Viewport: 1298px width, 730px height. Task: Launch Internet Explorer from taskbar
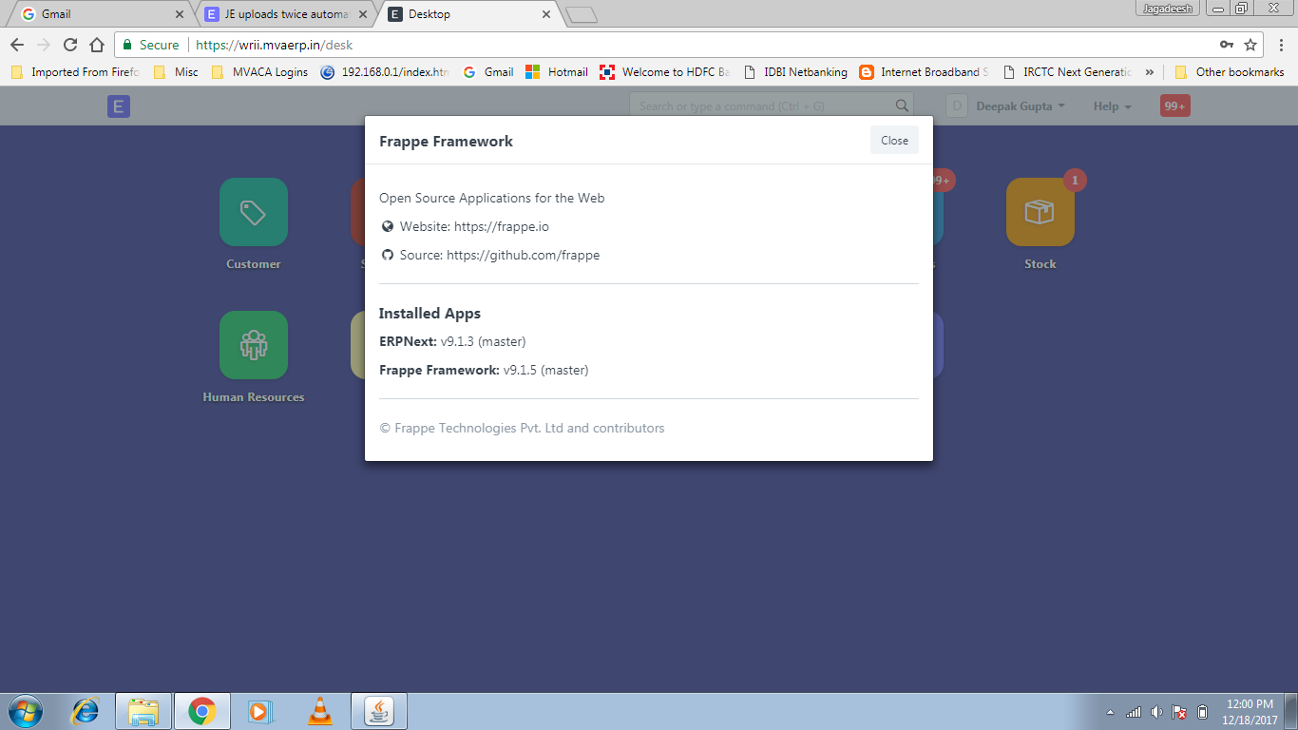coord(86,711)
